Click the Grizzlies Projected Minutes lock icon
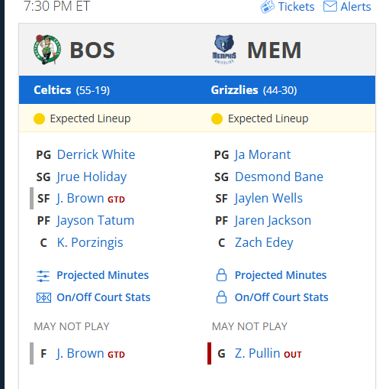Screen dimensions: 392x389 click(221, 275)
